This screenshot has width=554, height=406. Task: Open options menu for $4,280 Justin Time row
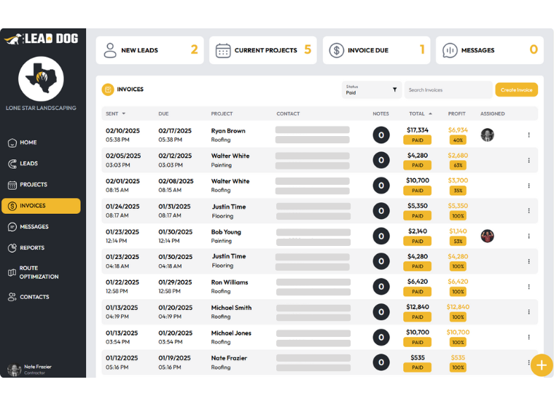click(528, 261)
